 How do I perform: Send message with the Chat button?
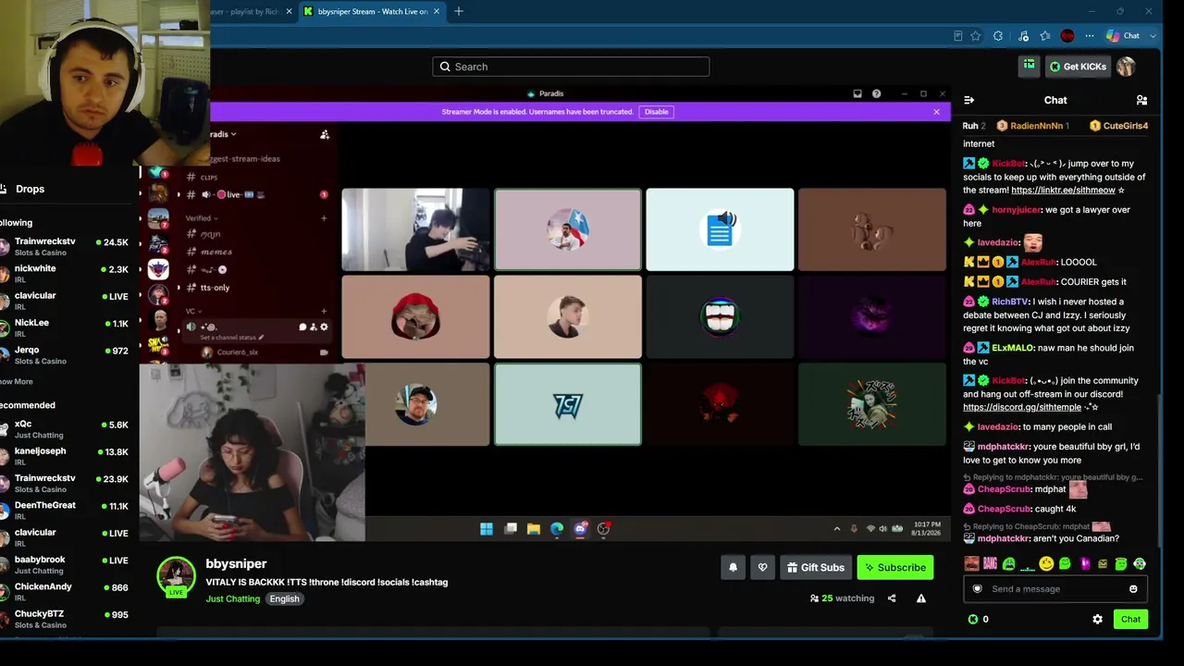1130,619
